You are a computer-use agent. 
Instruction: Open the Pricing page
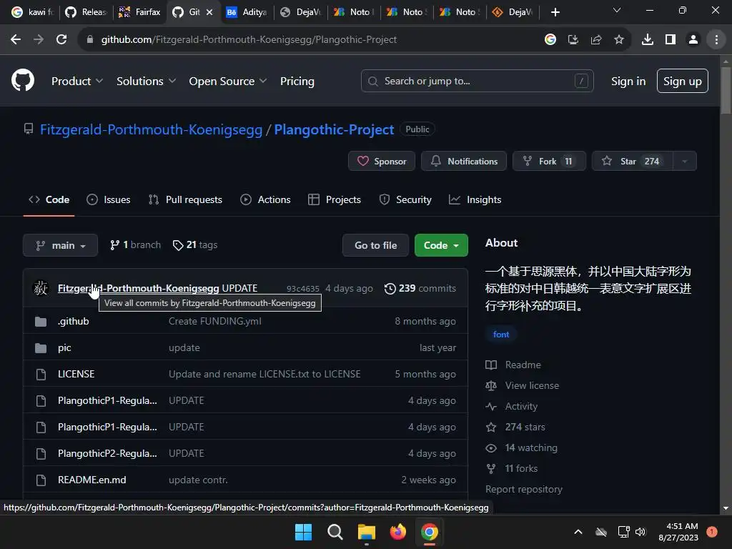click(x=297, y=81)
